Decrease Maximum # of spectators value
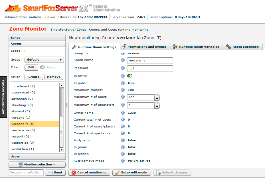This screenshot has height=178, width=265. pos(157,107)
